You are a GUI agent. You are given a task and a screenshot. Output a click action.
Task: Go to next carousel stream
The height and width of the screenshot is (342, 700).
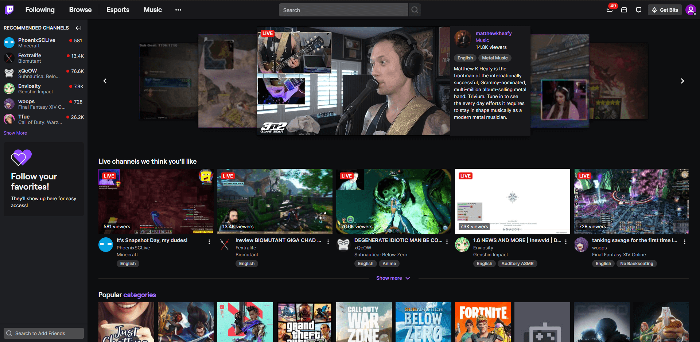tap(682, 81)
